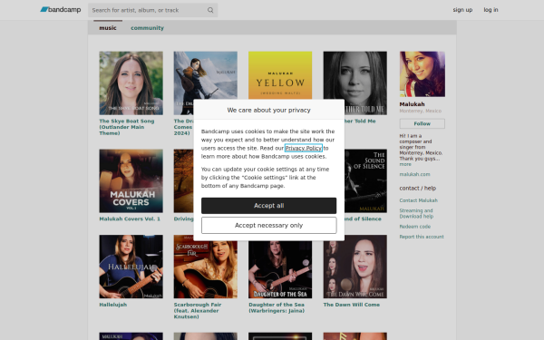544x340 pixels.
Task: Accept all cookies
Action: click(269, 206)
